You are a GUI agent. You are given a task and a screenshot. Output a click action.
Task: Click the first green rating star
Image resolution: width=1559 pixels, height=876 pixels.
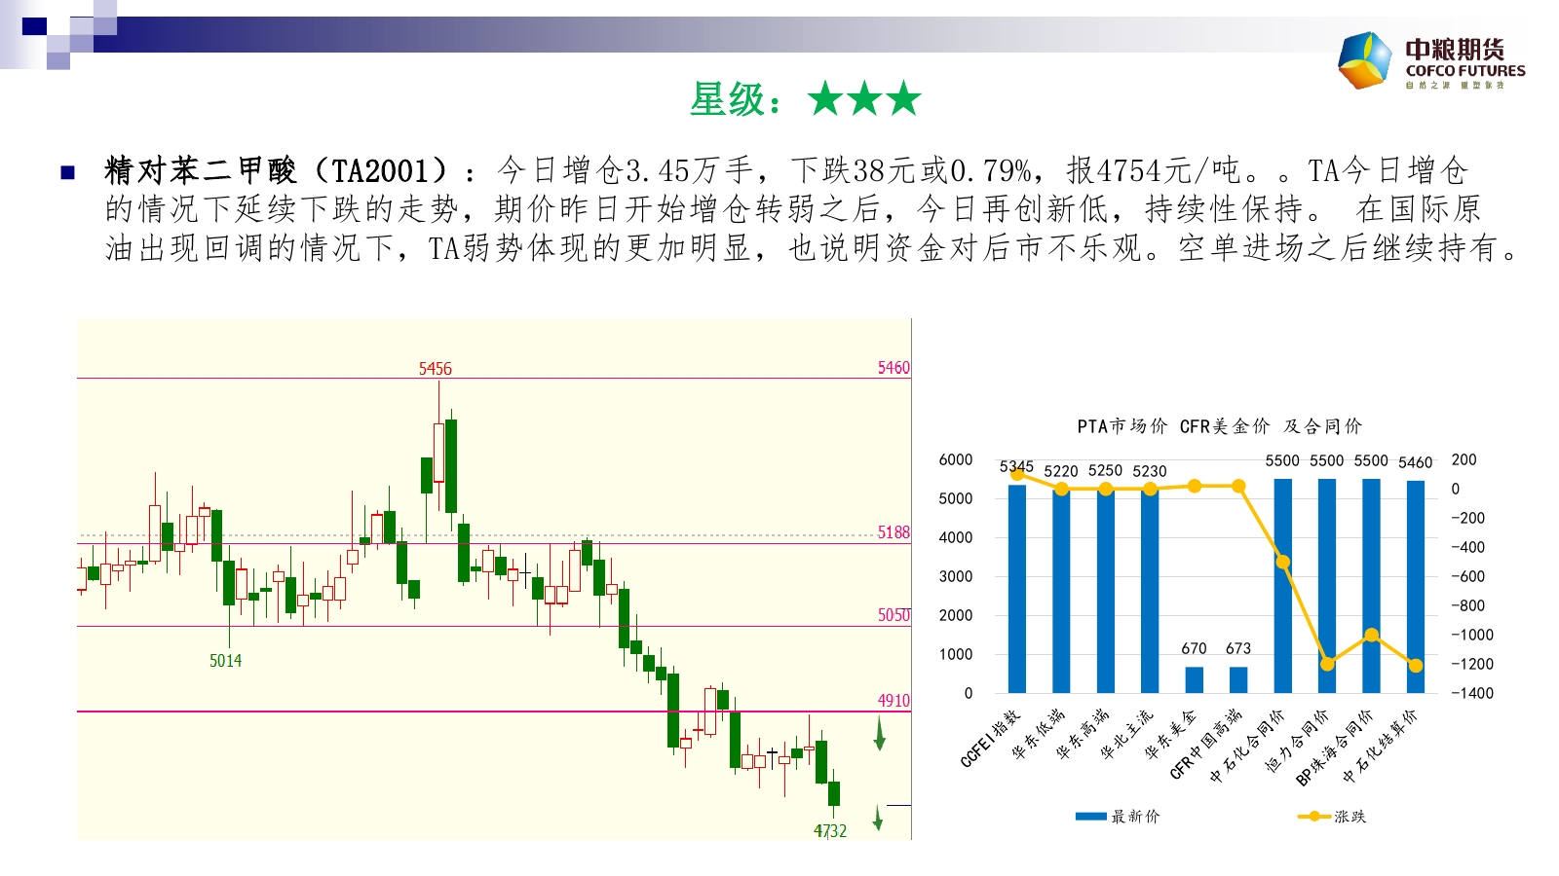[x=825, y=98]
